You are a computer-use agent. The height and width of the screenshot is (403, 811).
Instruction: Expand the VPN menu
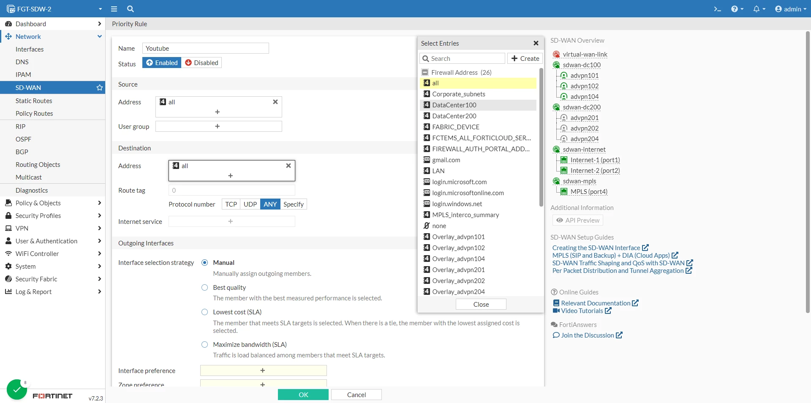53,228
